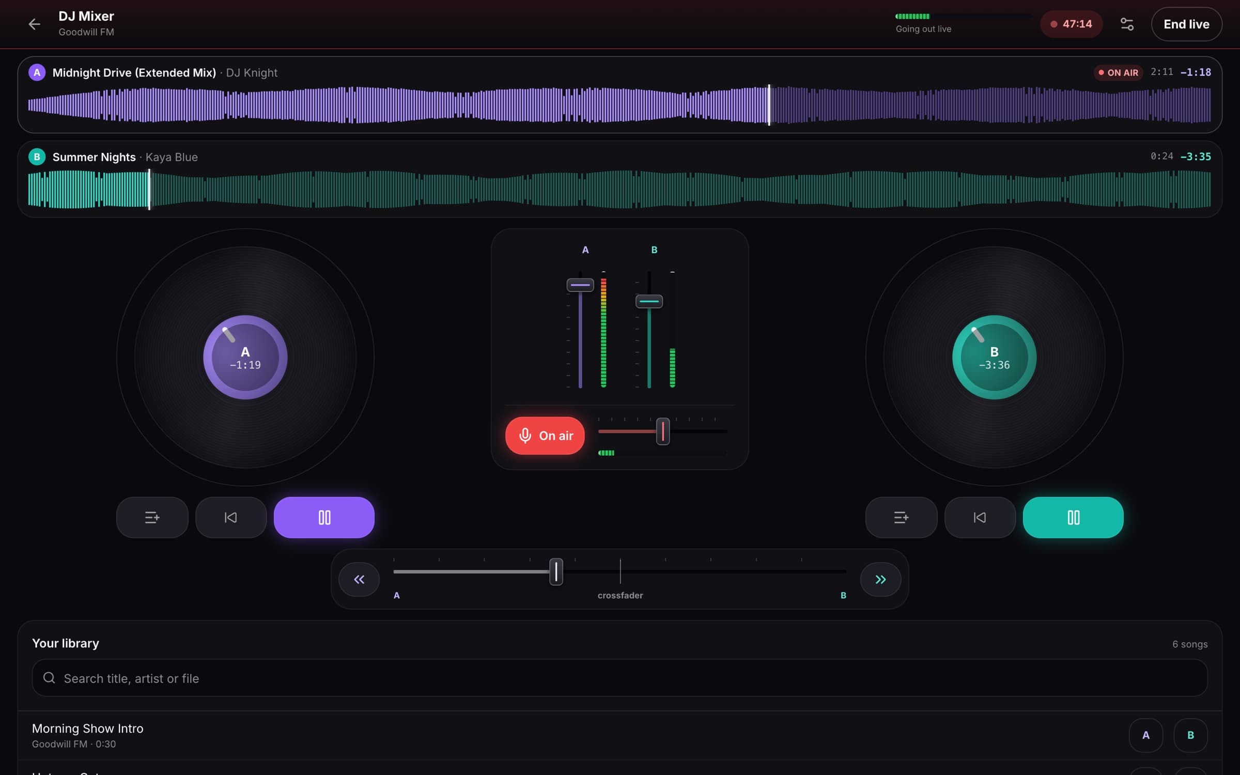Viewport: 1240px width, 775px height.
Task: Load Morning Show Intro to deck A
Action: [x=1145, y=735]
